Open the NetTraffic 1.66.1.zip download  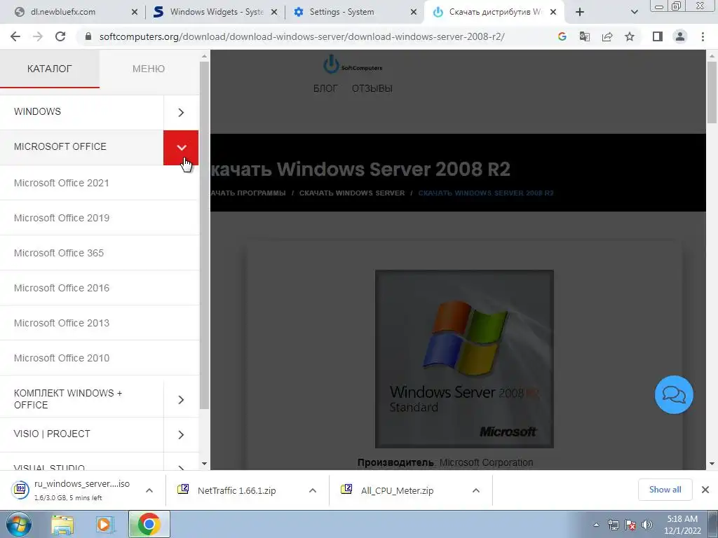coord(237,490)
